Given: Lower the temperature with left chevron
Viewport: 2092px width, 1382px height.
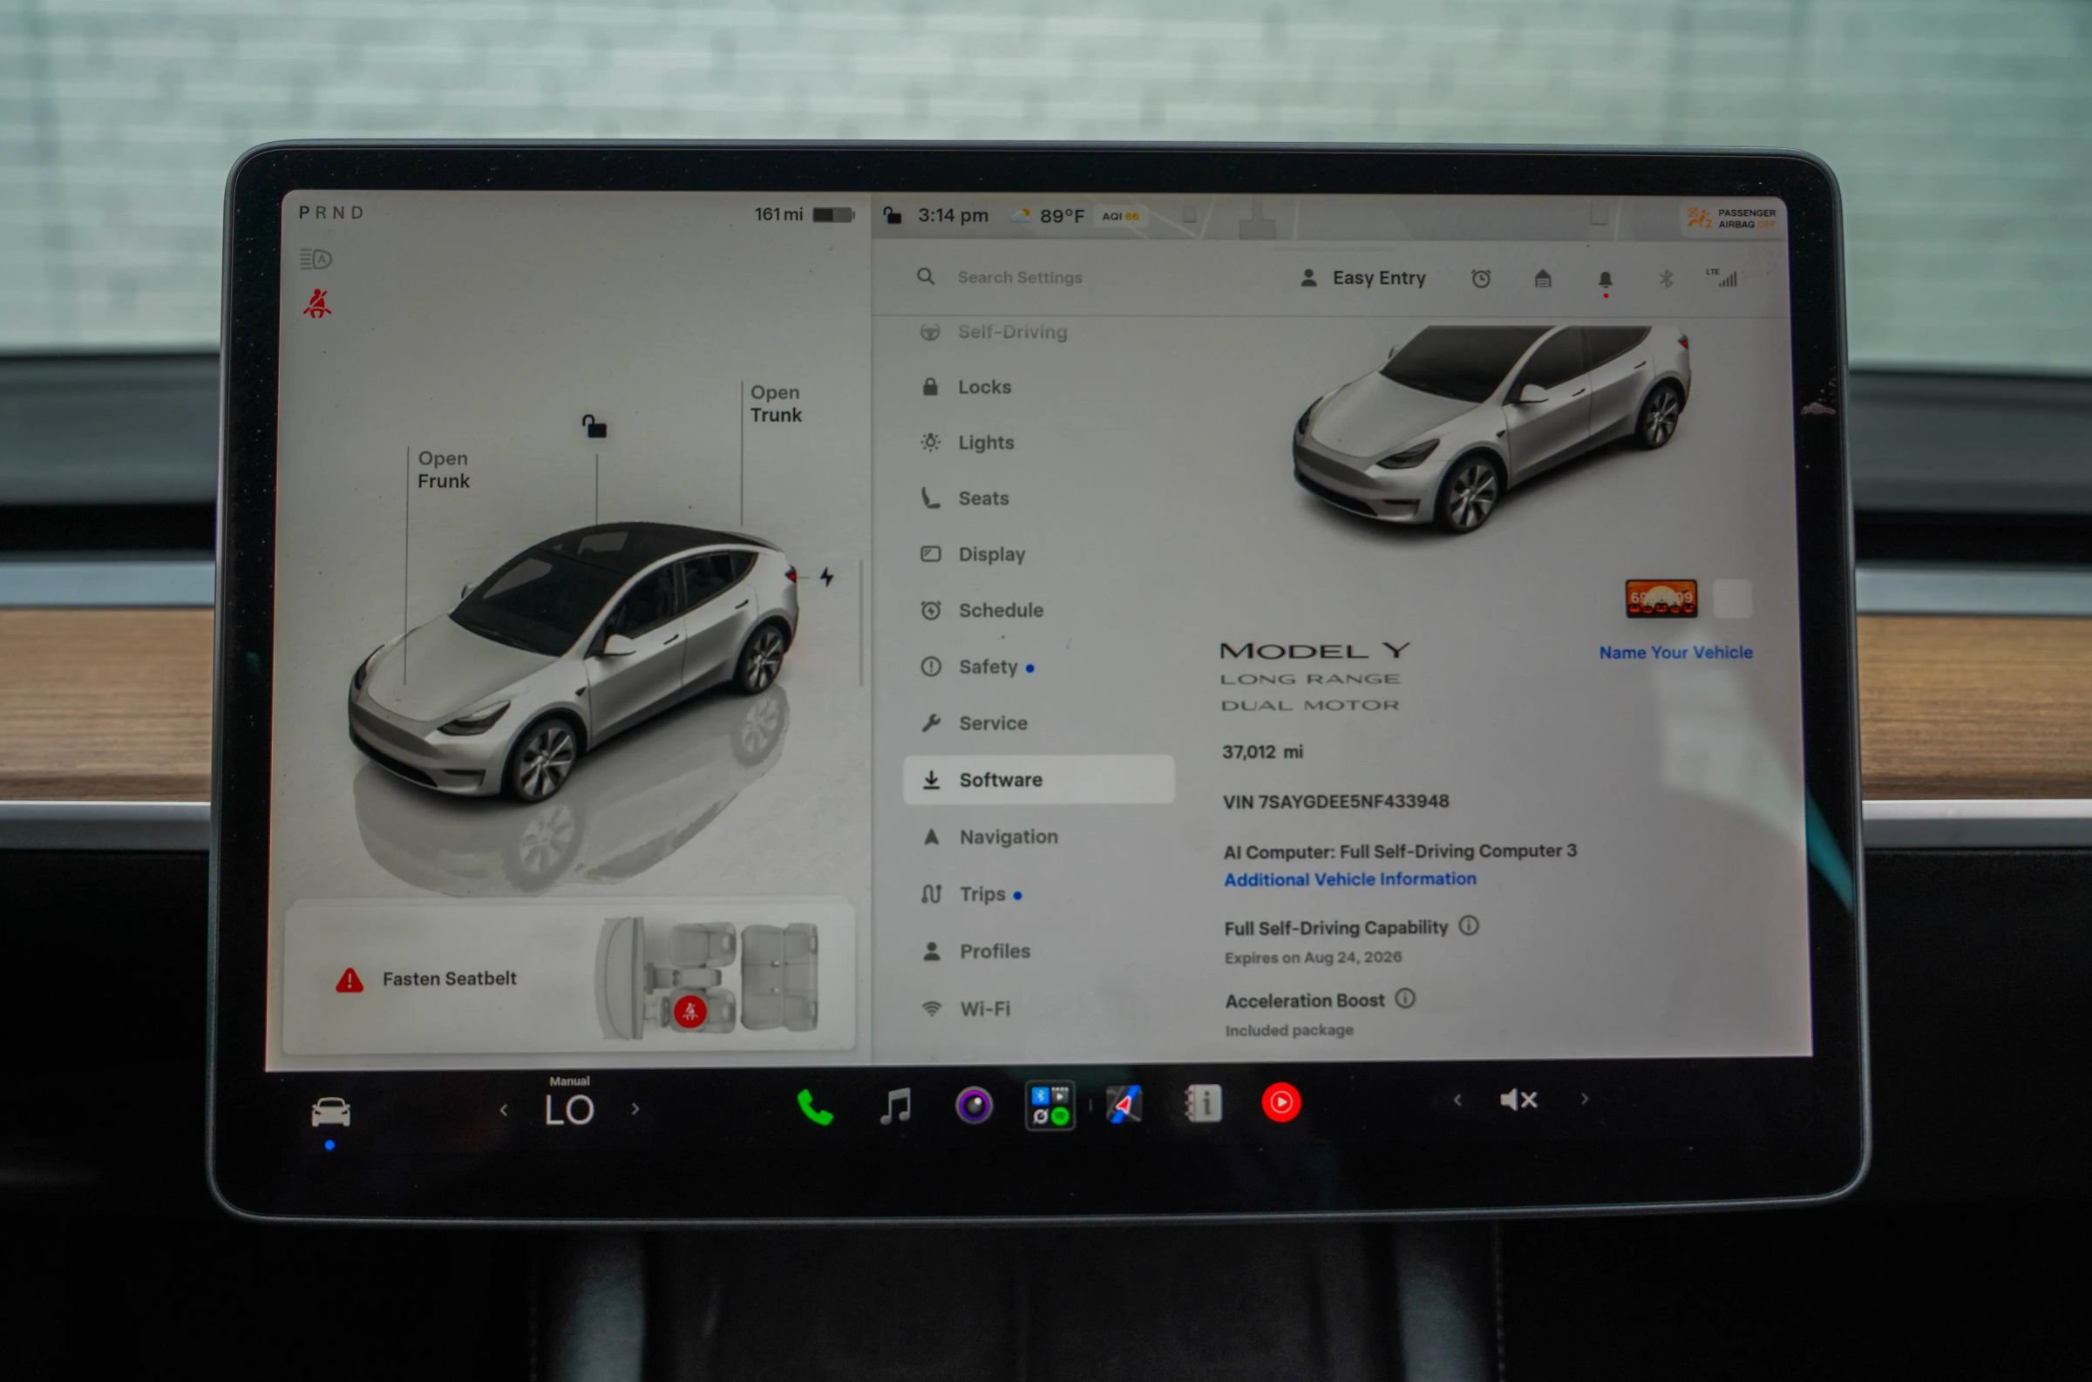Looking at the screenshot, I should click(503, 1110).
